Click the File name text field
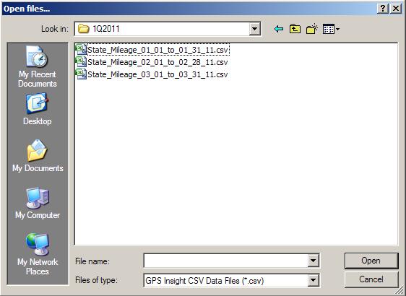The height and width of the screenshot is (296, 406). point(226,261)
